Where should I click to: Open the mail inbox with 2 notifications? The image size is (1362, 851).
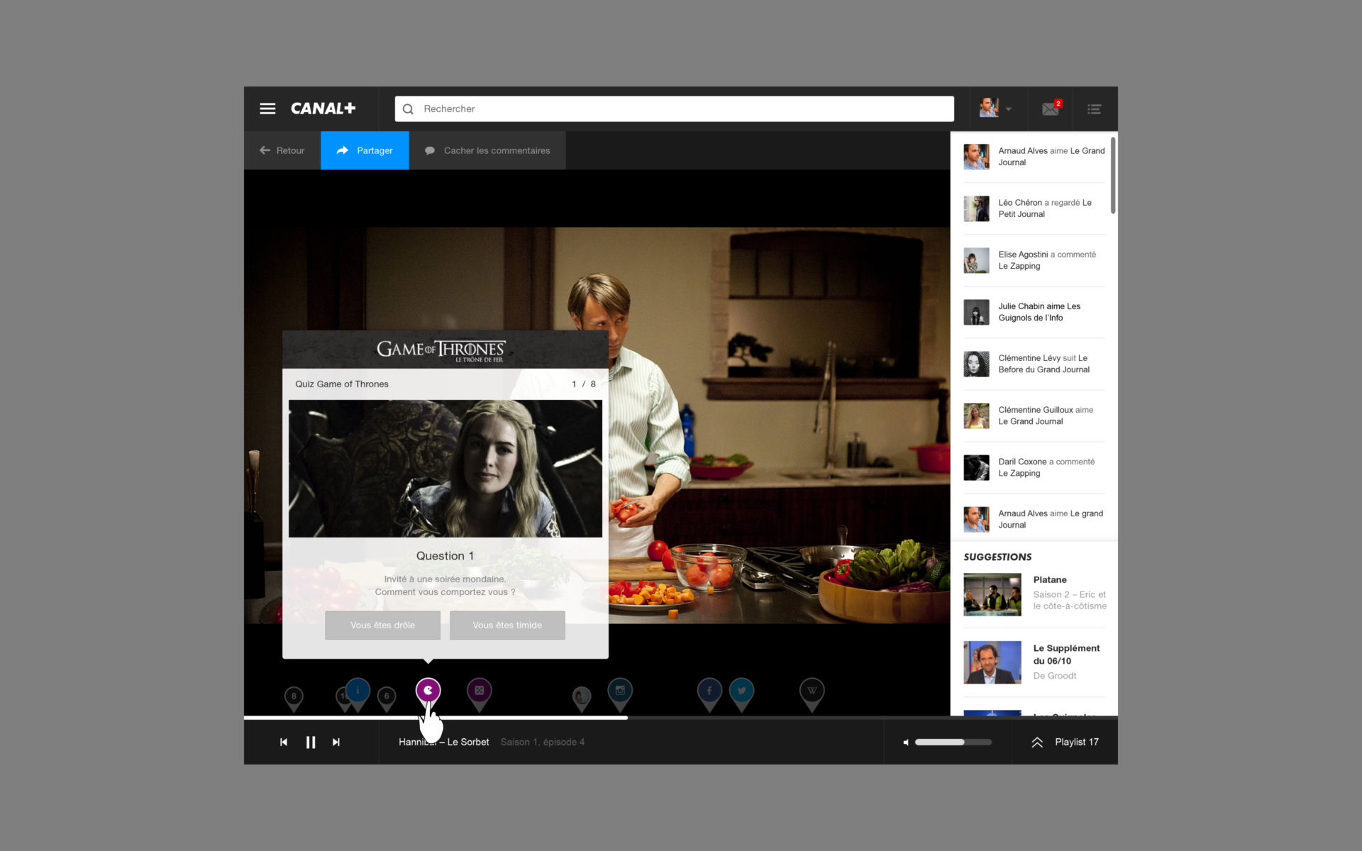[1051, 109]
